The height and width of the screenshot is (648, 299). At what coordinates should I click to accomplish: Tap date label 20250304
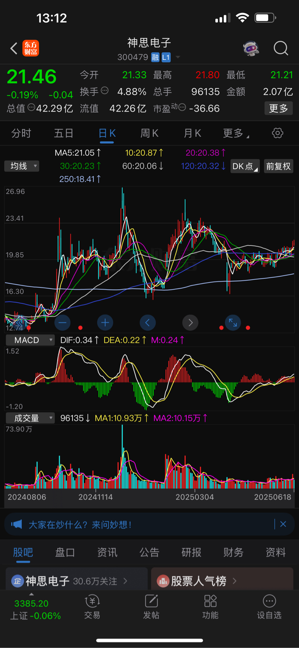tap(195, 497)
